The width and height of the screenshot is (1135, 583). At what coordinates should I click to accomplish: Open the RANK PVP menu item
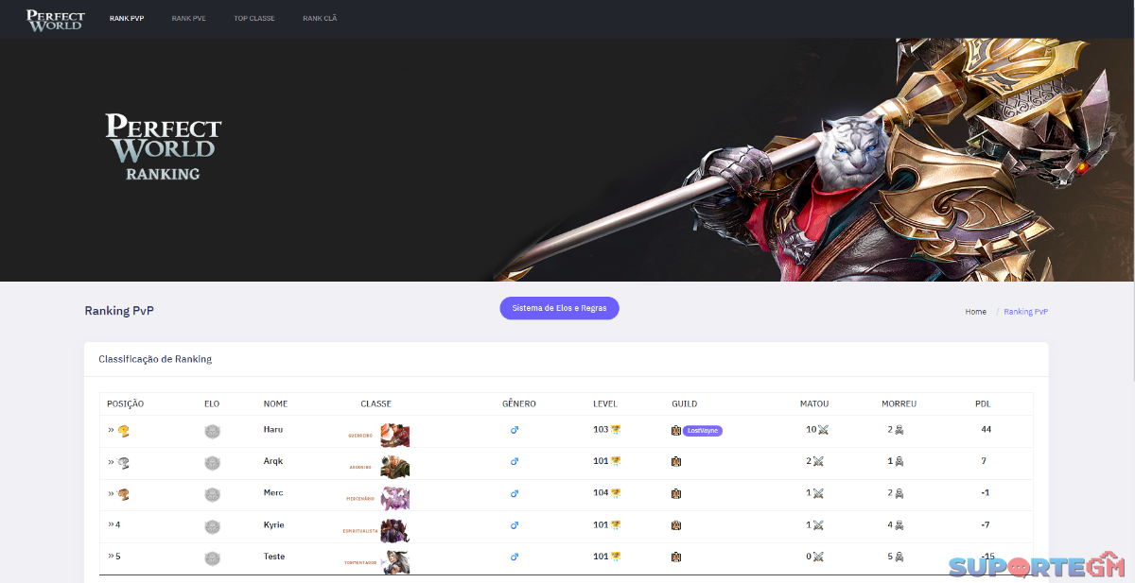[127, 19]
